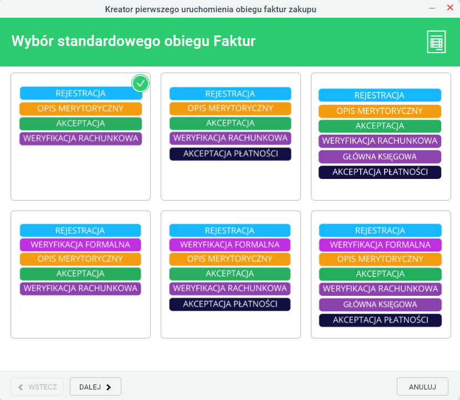Click the green checkmark on the selected workflow

pos(141,83)
